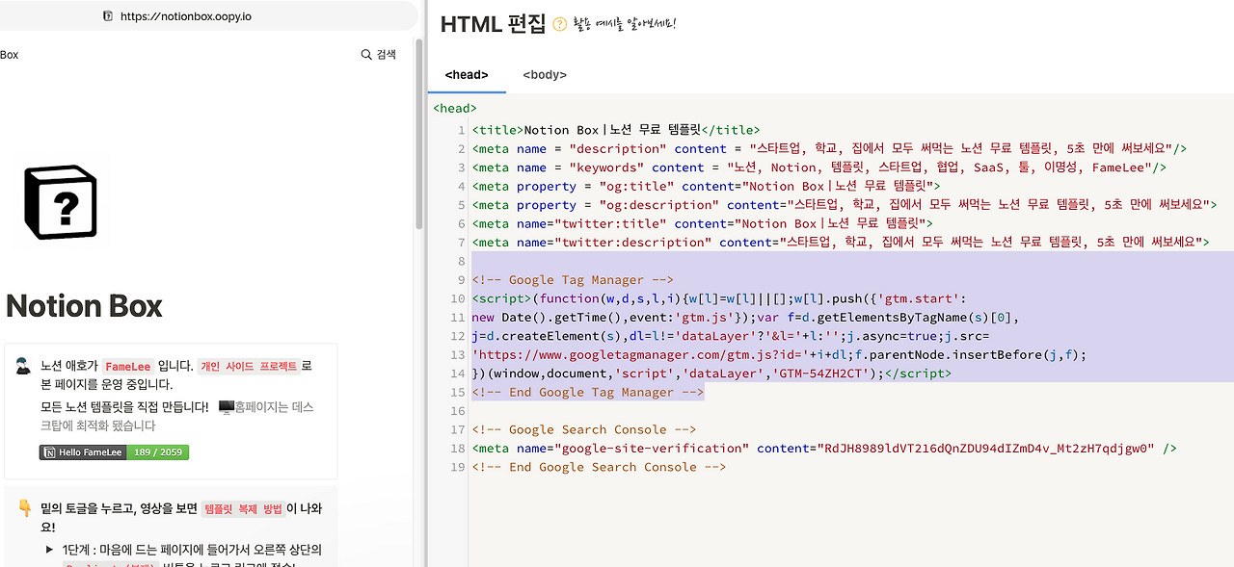The height and width of the screenshot is (567, 1234).
Task: Click the search magnifier icon
Action: point(366,55)
